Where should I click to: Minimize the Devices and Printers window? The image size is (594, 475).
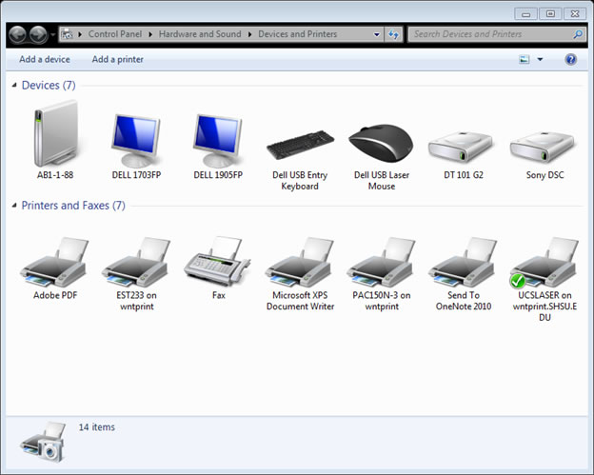click(x=525, y=14)
